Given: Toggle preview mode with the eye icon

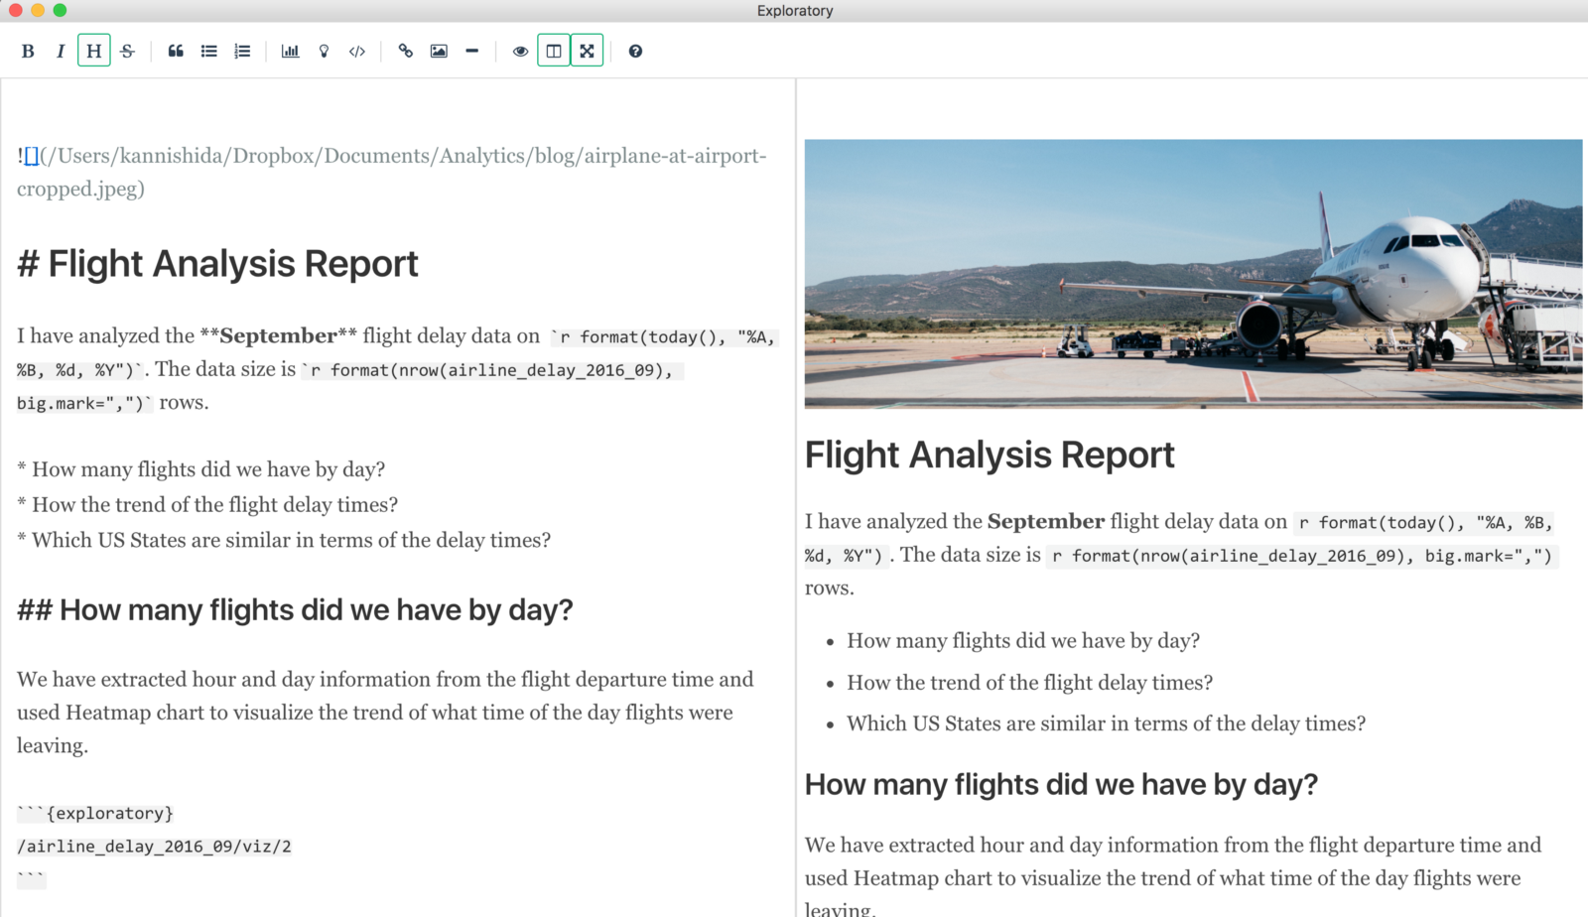Looking at the screenshot, I should 520,52.
